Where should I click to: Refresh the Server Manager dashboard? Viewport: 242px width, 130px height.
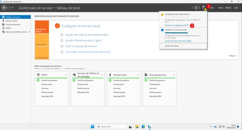196,8
